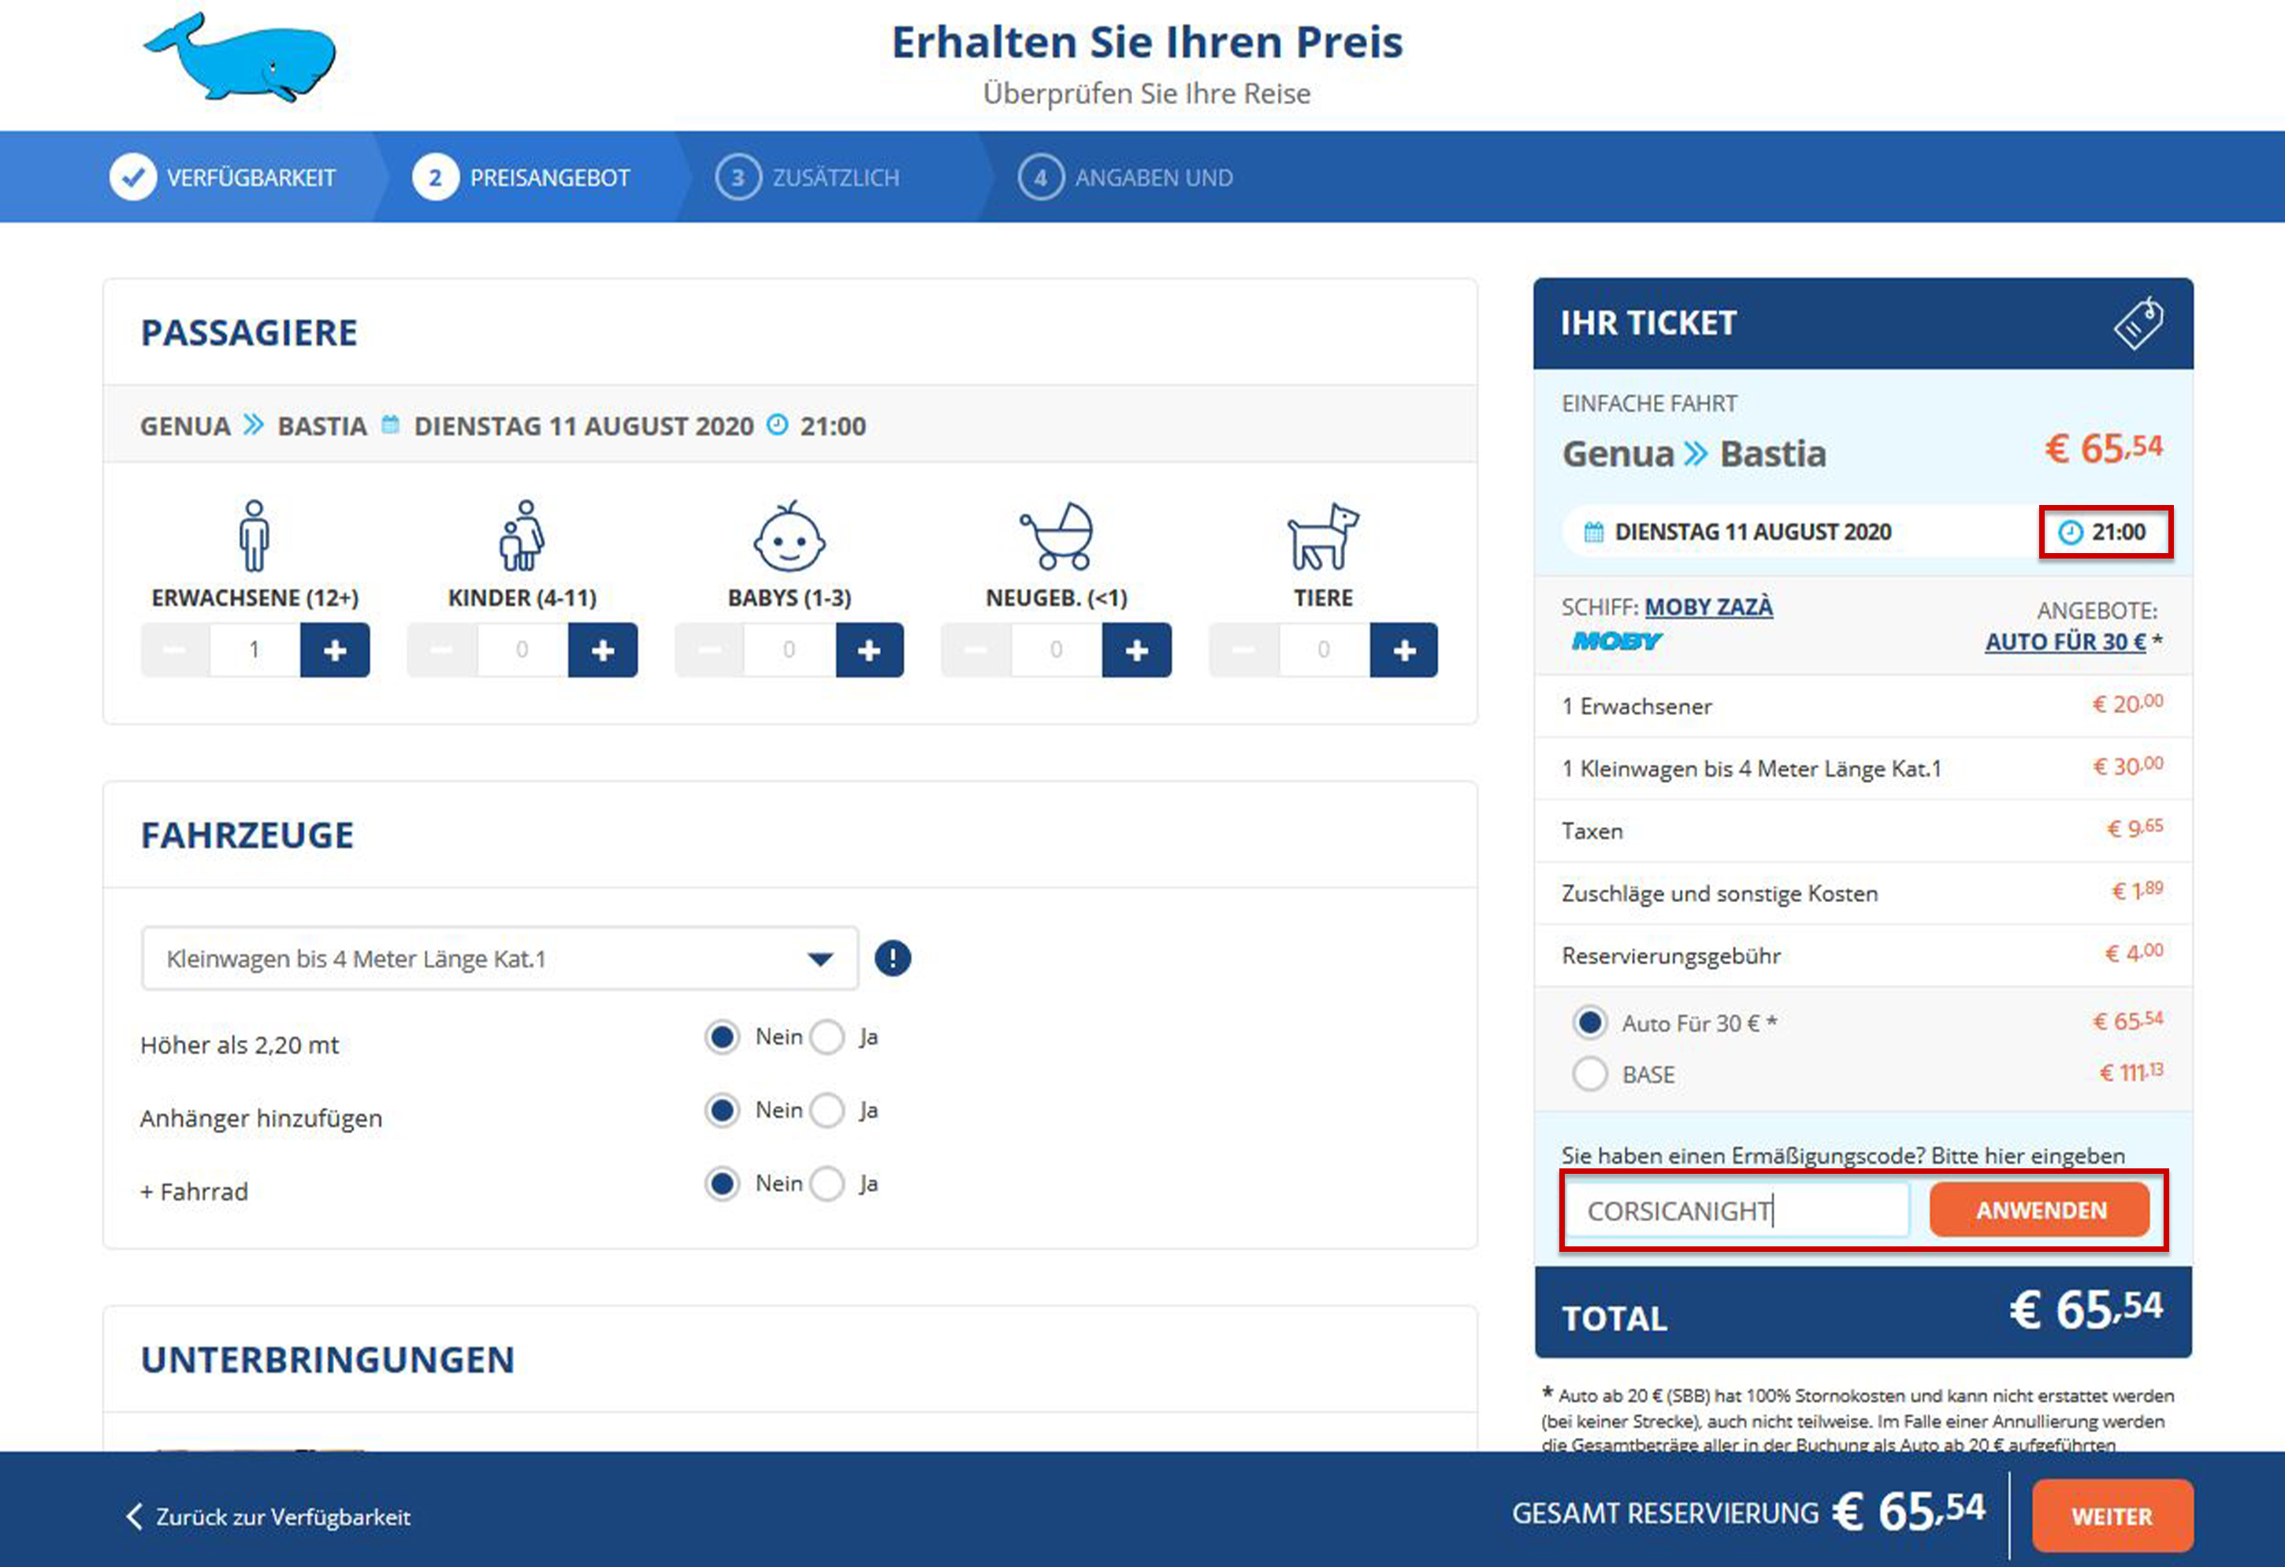Screen dimensions: 2285x1567
Task: Click the vehicle info exclamation icon
Action: coord(892,957)
